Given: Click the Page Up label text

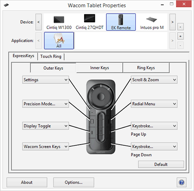Looking at the screenshot, I should pos(138,134).
